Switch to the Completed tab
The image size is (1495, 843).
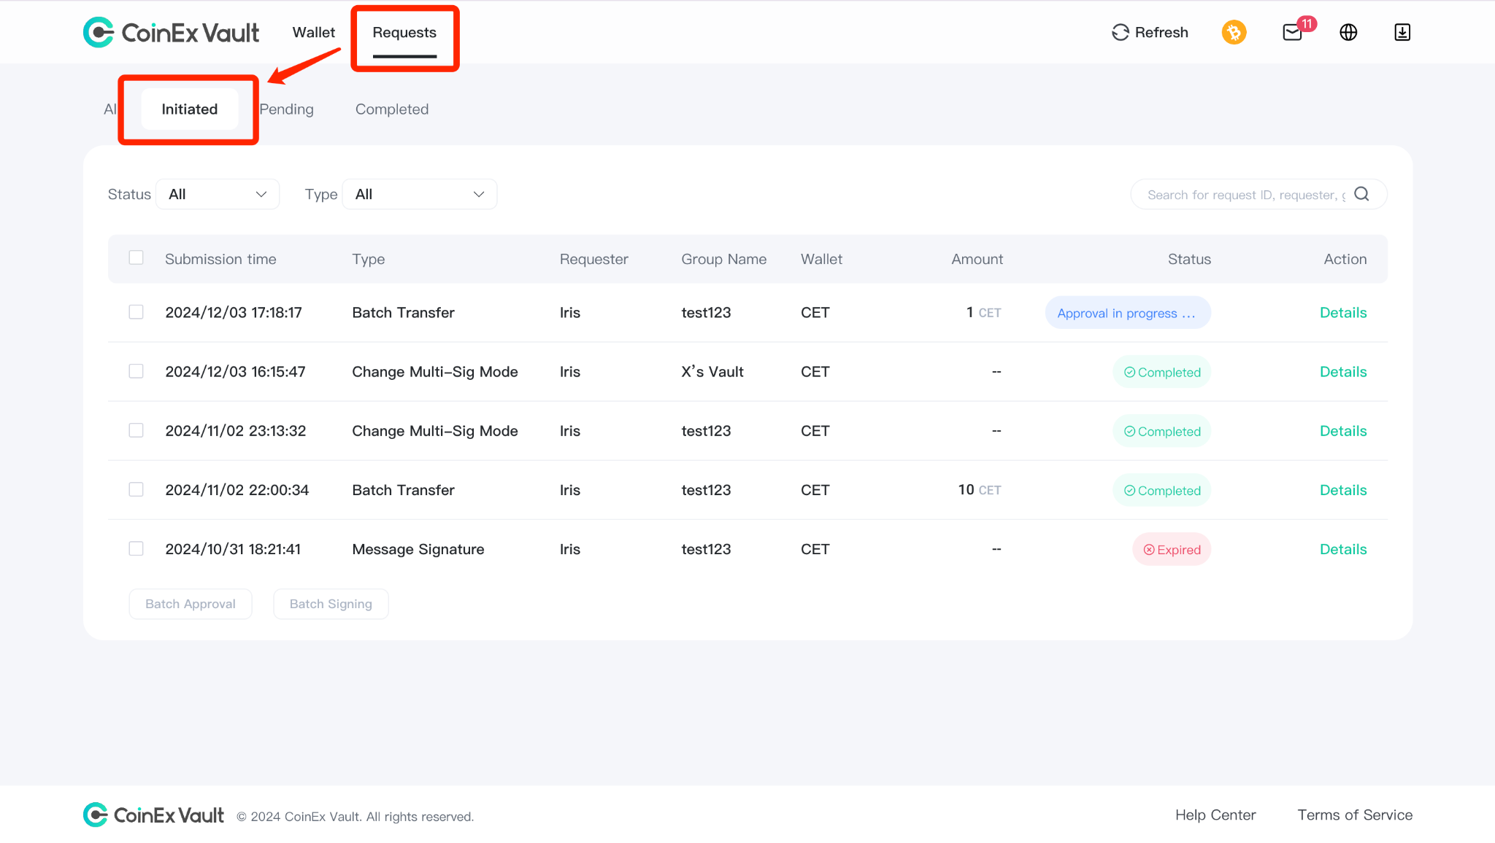pos(392,109)
